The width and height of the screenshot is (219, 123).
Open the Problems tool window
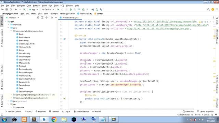(x=41, y=111)
